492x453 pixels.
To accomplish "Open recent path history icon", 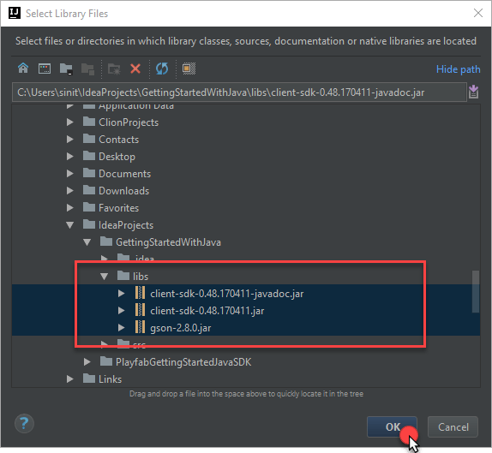I will click(x=473, y=92).
